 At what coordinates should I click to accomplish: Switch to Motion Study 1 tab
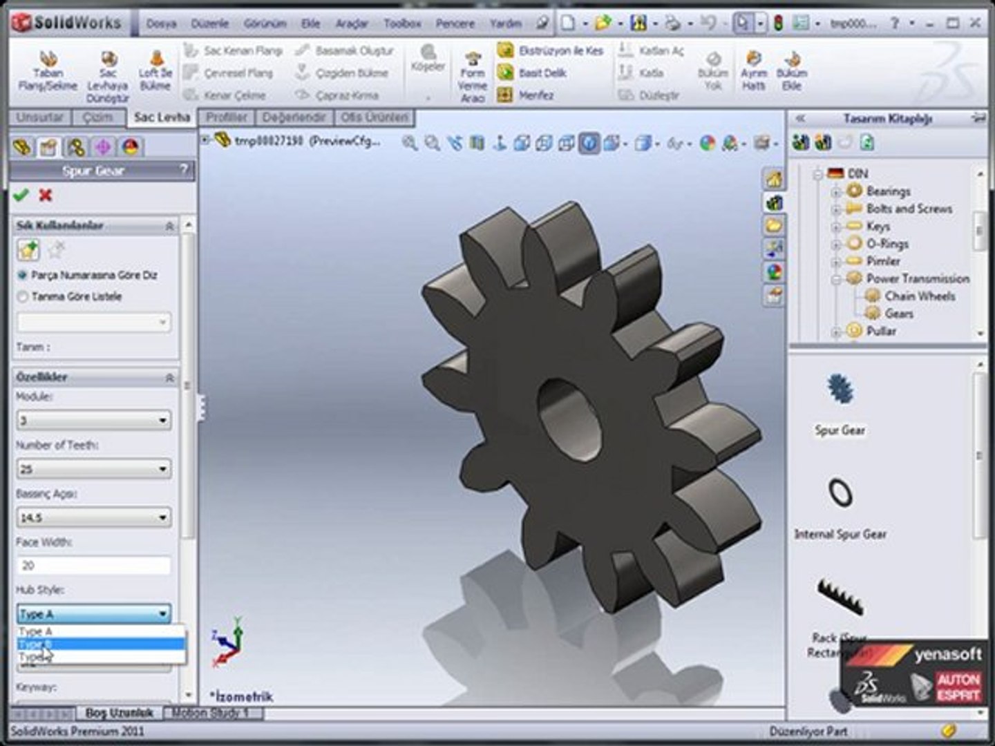click(209, 713)
